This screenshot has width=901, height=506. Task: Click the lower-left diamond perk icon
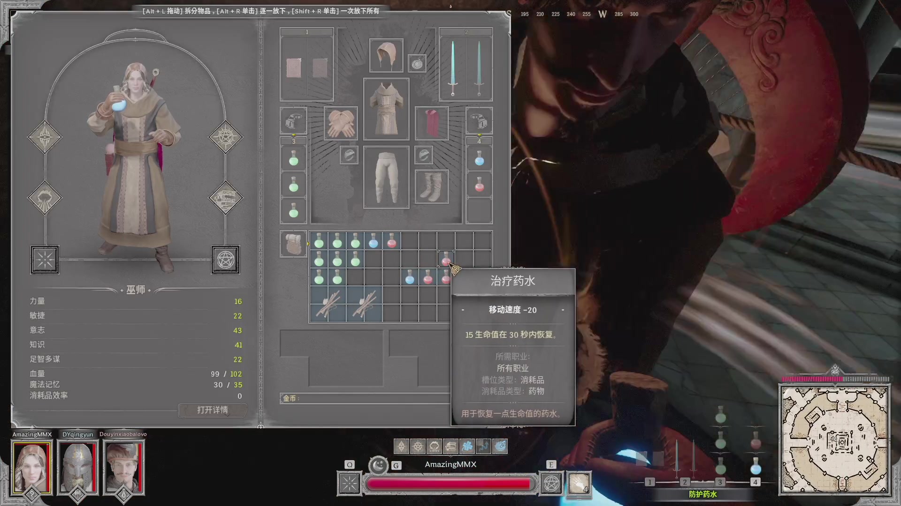(x=45, y=198)
